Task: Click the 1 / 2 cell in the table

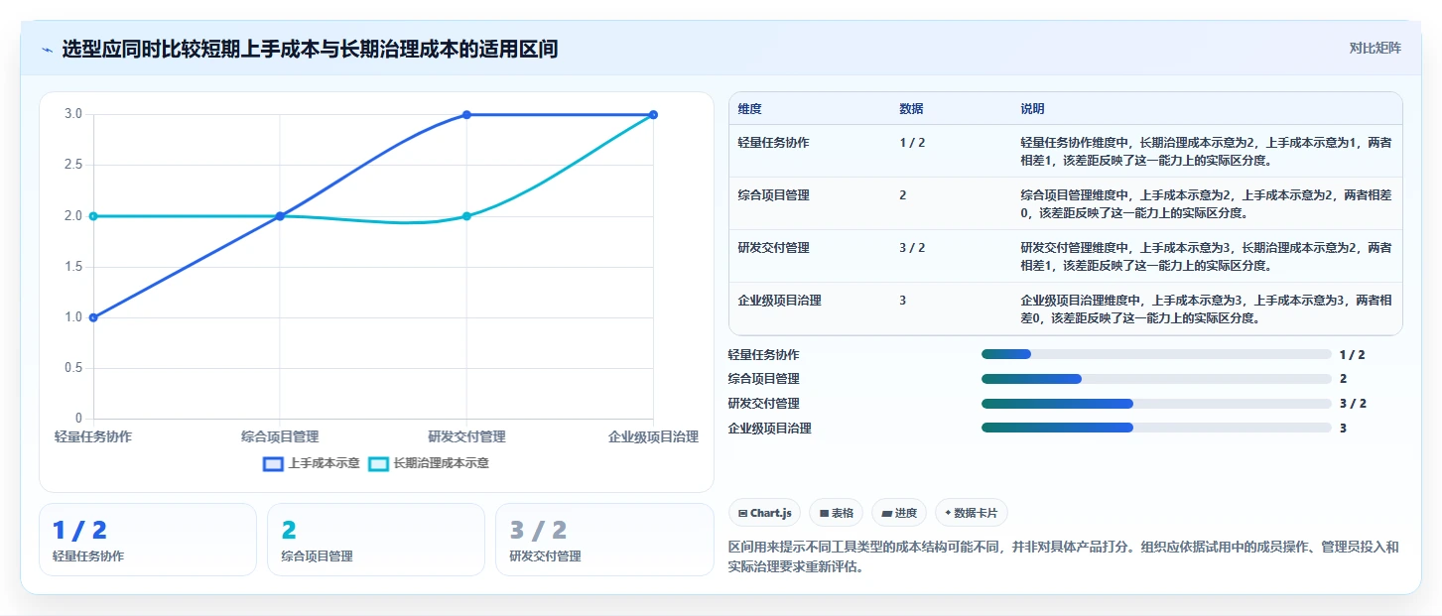Action: click(912, 143)
